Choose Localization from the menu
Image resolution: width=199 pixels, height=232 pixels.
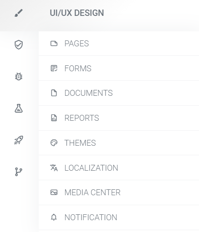tap(119, 168)
